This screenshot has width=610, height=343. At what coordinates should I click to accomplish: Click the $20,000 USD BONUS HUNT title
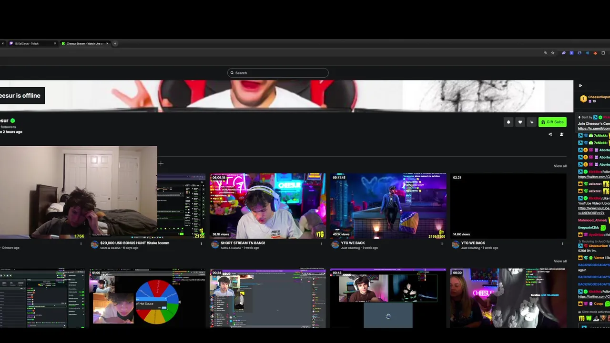[x=134, y=243]
